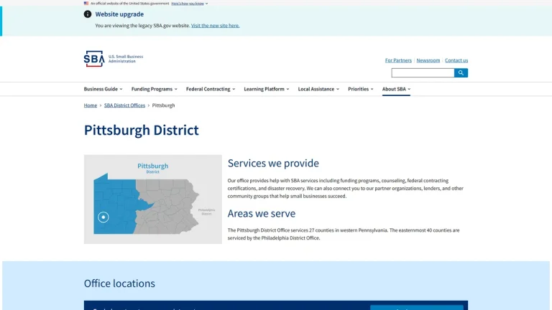
Task: Expand Here's how you know
Action: pyautogui.click(x=190, y=4)
